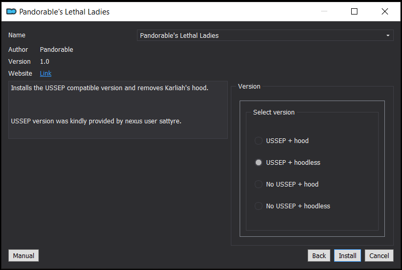Choose the USSEP + hoodless radio button
Image resolution: width=402 pixels, height=270 pixels.
287,162
